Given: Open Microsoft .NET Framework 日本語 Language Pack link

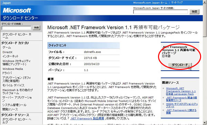Looking at the screenshot, I should coord(181,91).
